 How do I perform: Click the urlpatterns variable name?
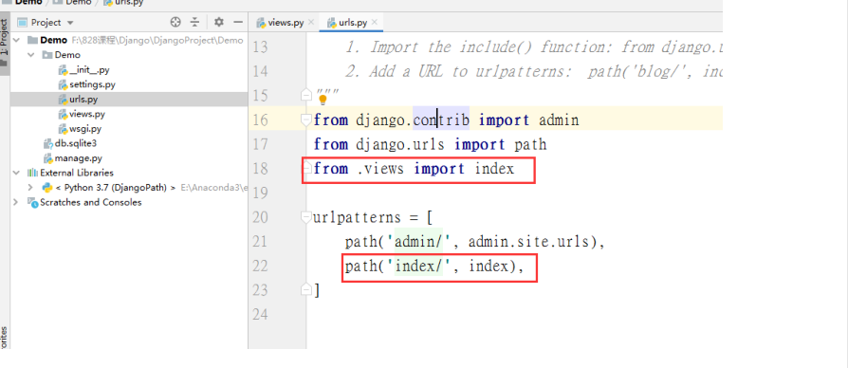click(357, 217)
